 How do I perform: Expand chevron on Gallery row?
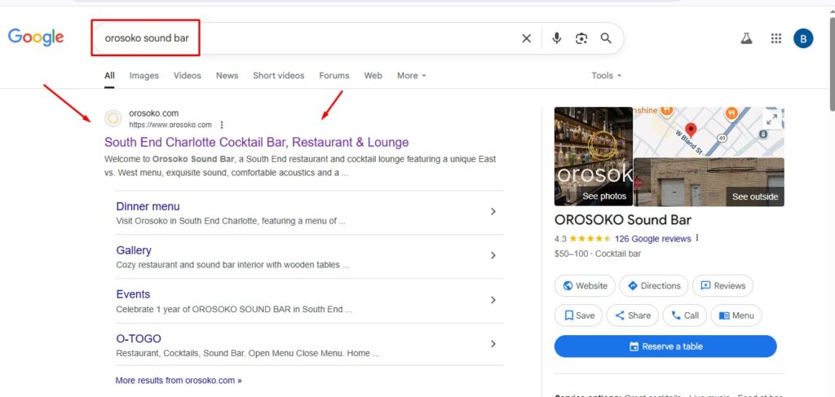pyautogui.click(x=493, y=255)
